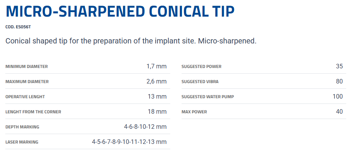353x156 pixels.
Task: Click the 2,6 mm value
Action: pyautogui.click(x=156, y=82)
